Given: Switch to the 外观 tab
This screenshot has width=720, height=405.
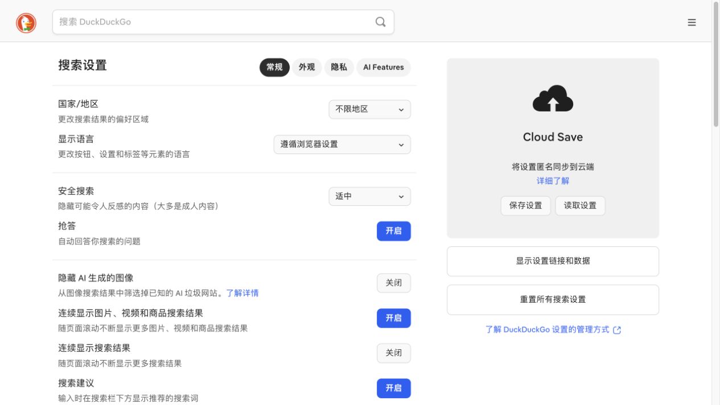Looking at the screenshot, I should [x=307, y=67].
